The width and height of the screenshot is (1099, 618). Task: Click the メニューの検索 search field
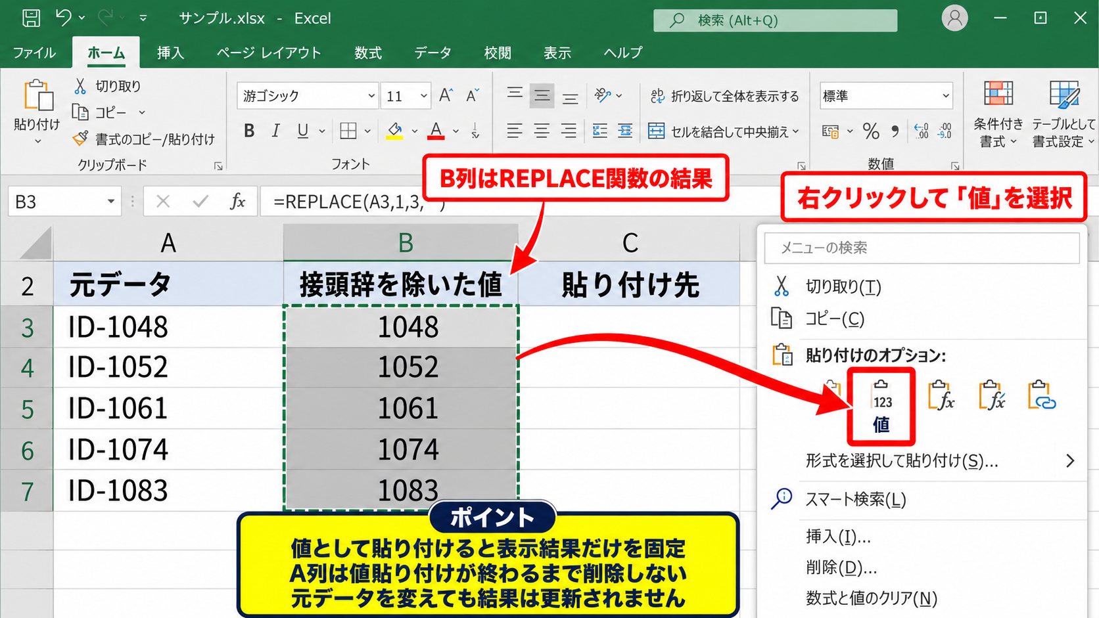click(x=922, y=248)
